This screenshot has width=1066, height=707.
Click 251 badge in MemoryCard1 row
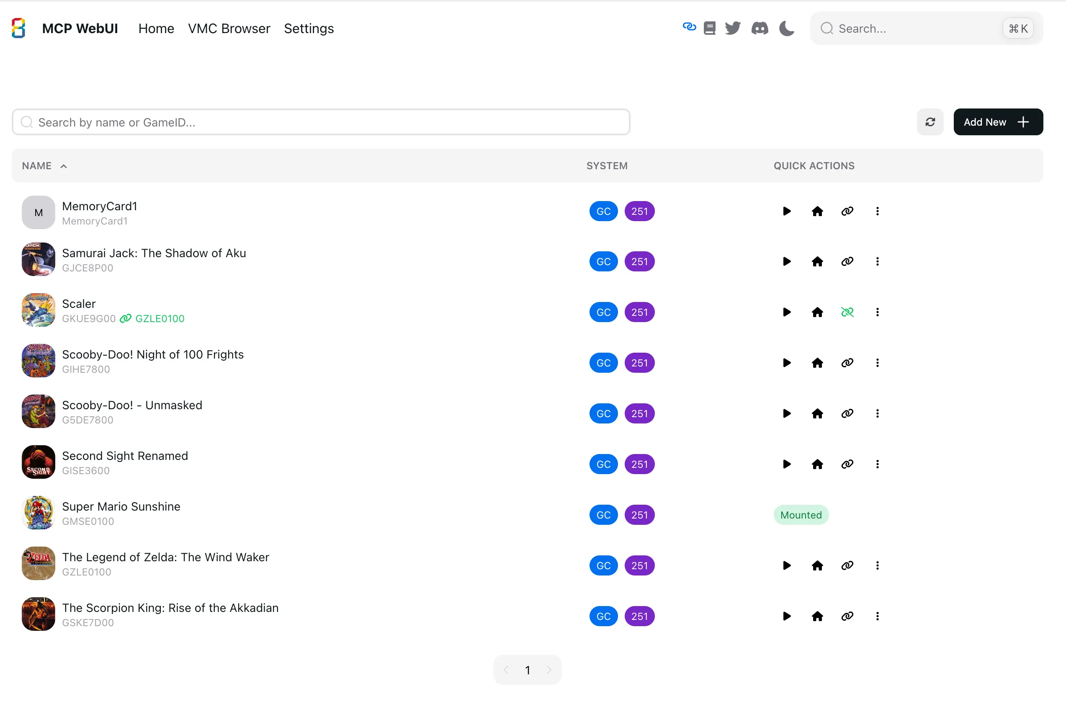coord(639,211)
